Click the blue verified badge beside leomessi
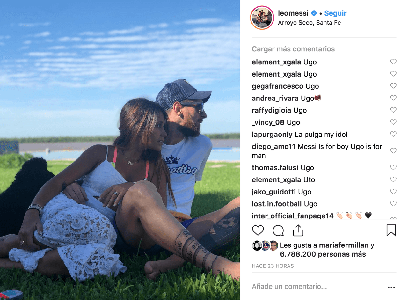408x300 pixels. pos(314,13)
